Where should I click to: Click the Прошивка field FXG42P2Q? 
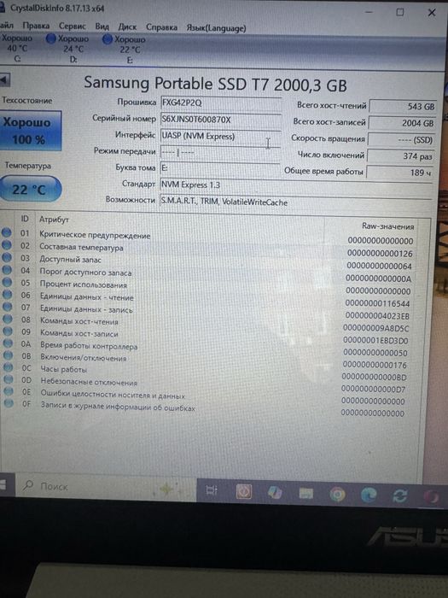(x=220, y=103)
